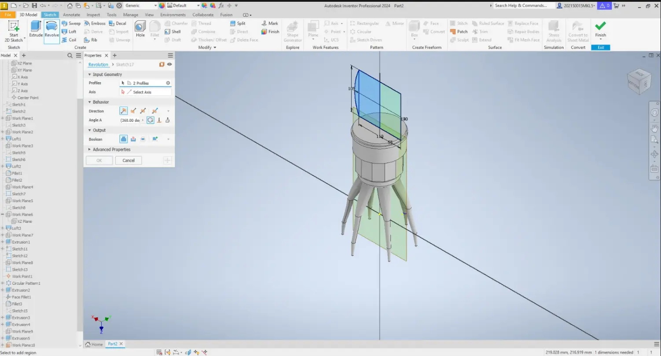
Task: Open the Inspect menu tab
Action: coord(93,14)
